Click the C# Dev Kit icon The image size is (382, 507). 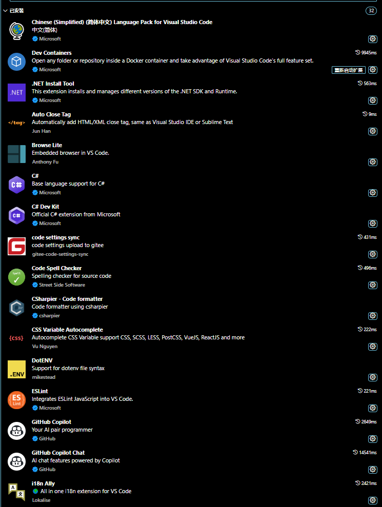[16, 215]
